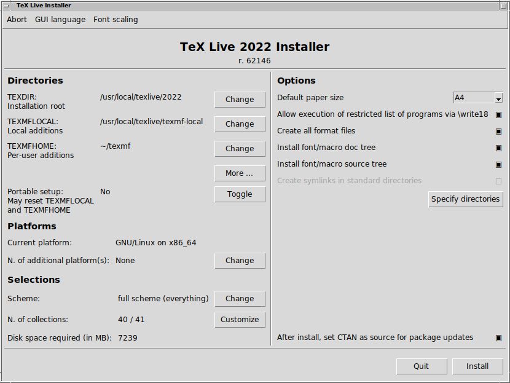Open the Font scaling menu

116,20
